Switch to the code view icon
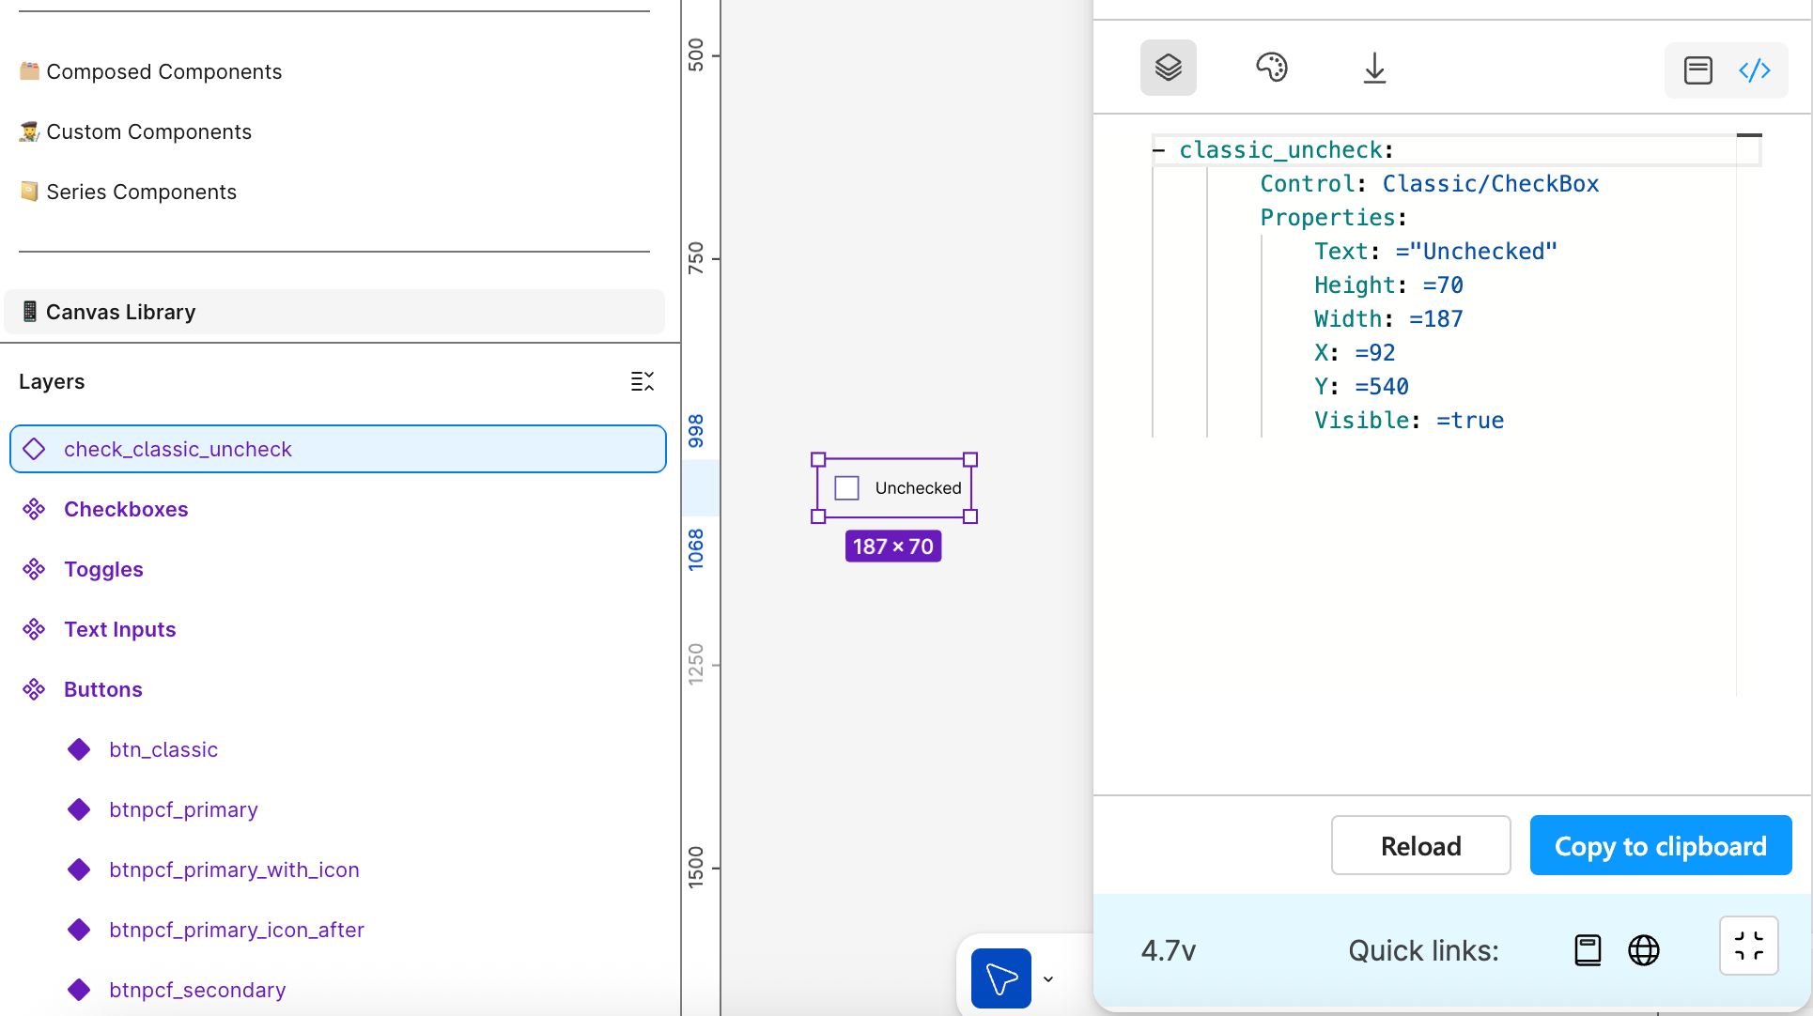Image resolution: width=1813 pixels, height=1016 pixels. (x=1754, y=70)
